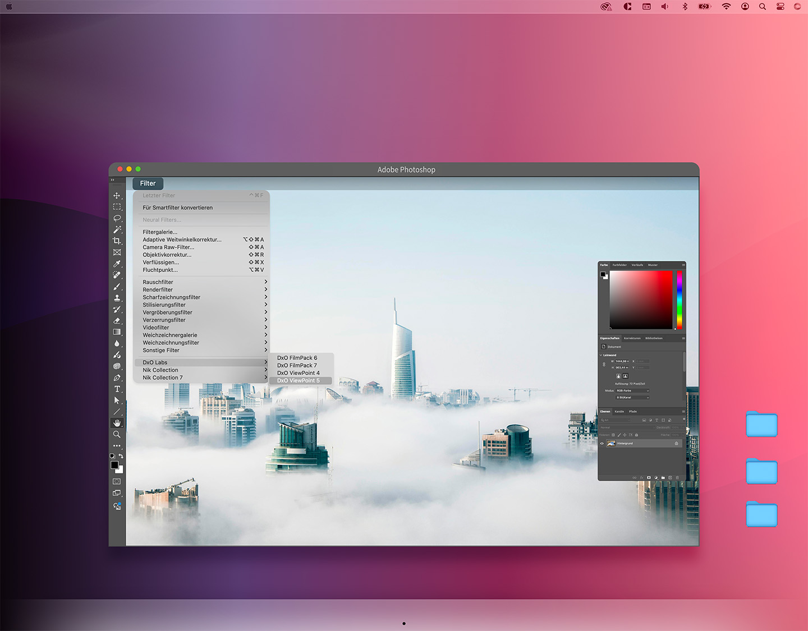Select the Pen tool
This screenshot has width=808, height=631.
(x=117, y=377)
